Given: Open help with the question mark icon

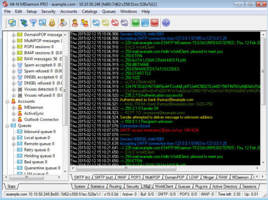Looking at the screenshot, I should coord(166,23).
